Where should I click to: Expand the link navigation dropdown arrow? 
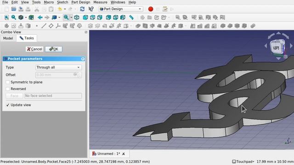(x=59, y=17)
